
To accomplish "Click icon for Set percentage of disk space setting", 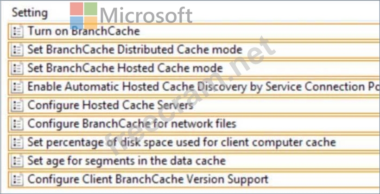I will [x=17, y=143].
